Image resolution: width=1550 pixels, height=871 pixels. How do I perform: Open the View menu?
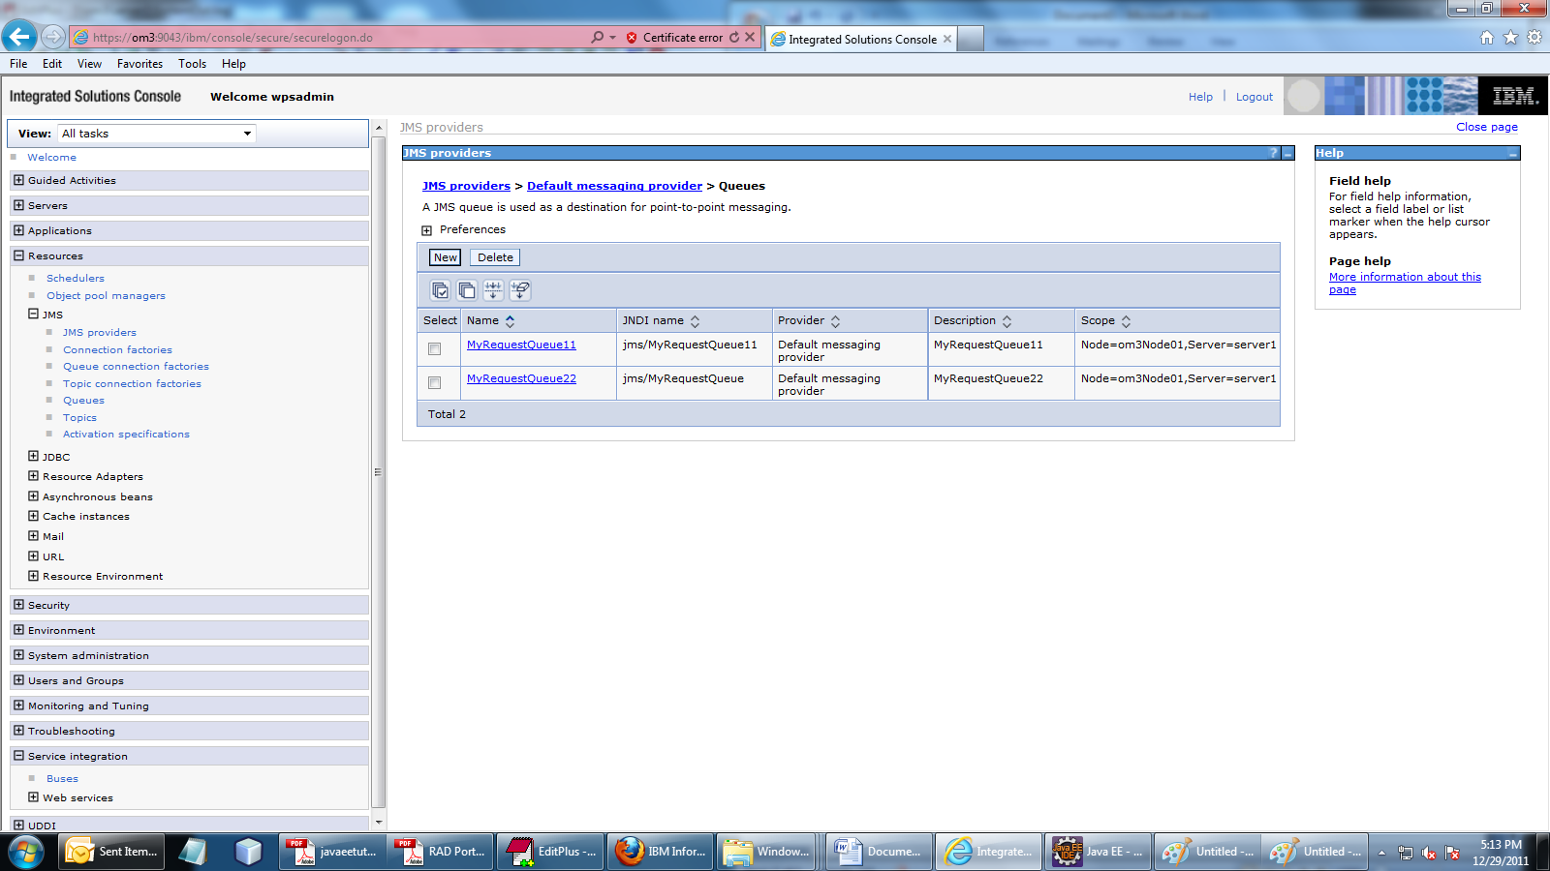pos(89,64)
